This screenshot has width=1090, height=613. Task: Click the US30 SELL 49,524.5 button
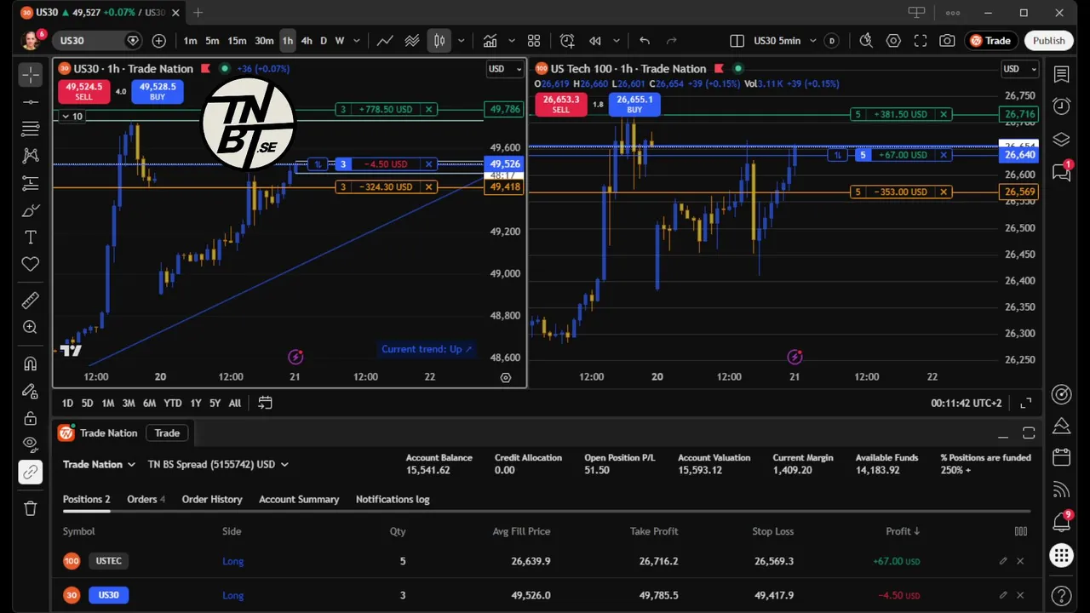click(x=83, y=91)
